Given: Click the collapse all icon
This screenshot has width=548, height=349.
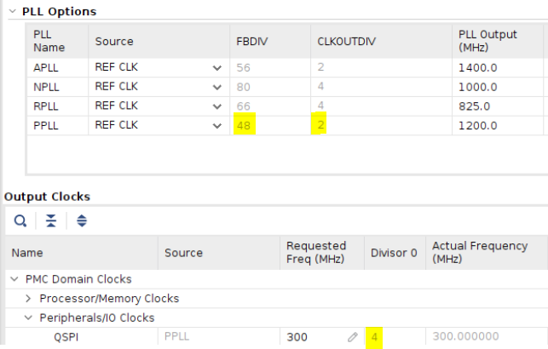Looking at the screenshot, I should [x=51, y=221].
